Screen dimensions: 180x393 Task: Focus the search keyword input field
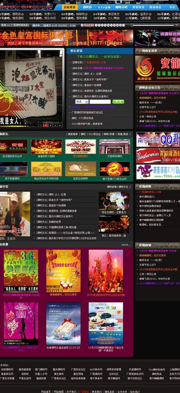[100, 102]
